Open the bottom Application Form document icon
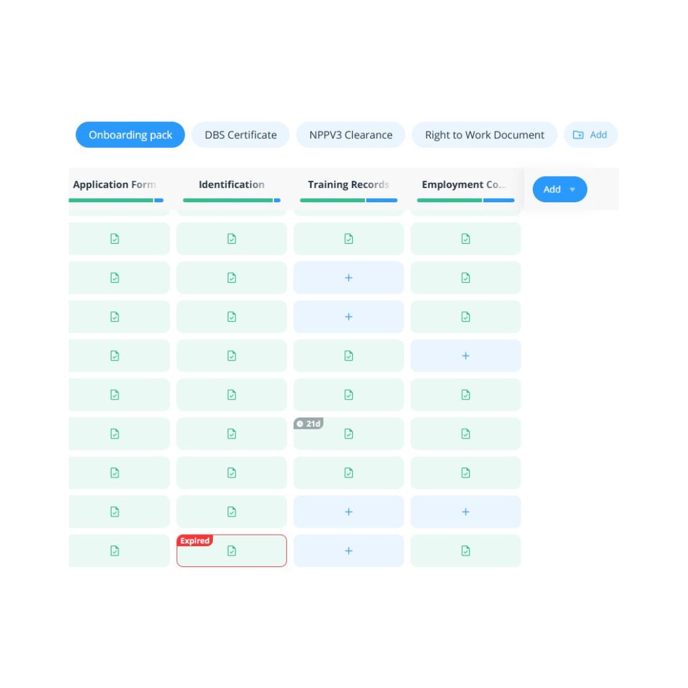 click(x=115, y=551)
